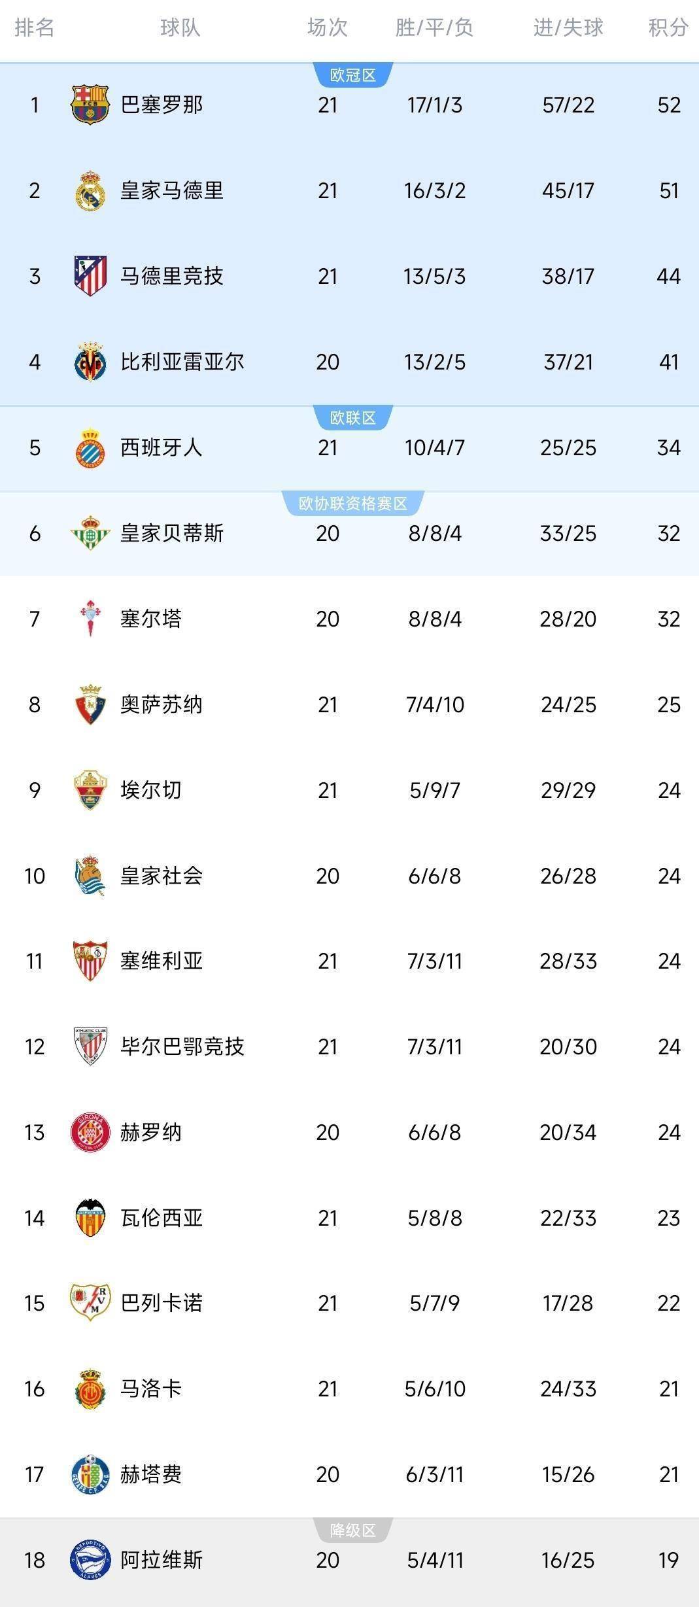Screen dimensions: 699x1607
Task: Open the Villarreal yellow crest
Action: point(90,362)
